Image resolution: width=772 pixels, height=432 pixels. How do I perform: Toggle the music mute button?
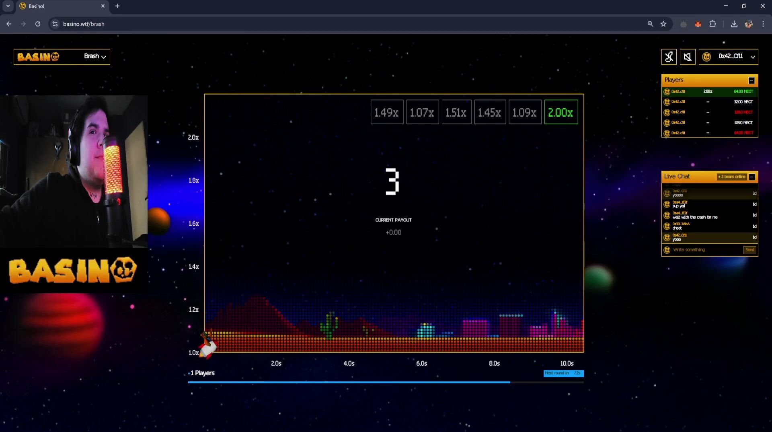pyautogui.click(x=669, y=57)
